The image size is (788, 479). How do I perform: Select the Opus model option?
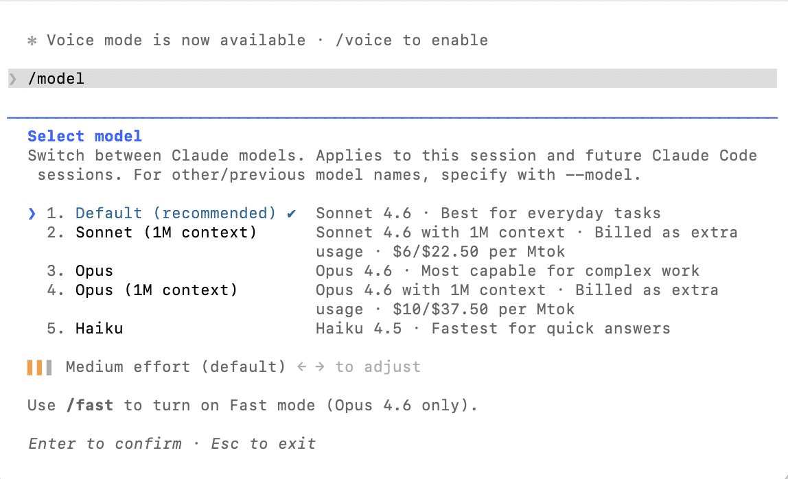click(94, 271)
